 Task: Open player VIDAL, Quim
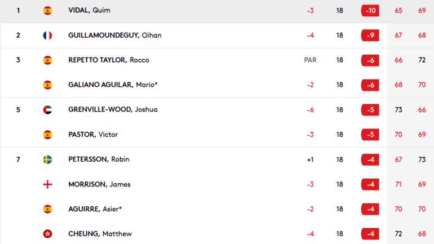(89, 10)
